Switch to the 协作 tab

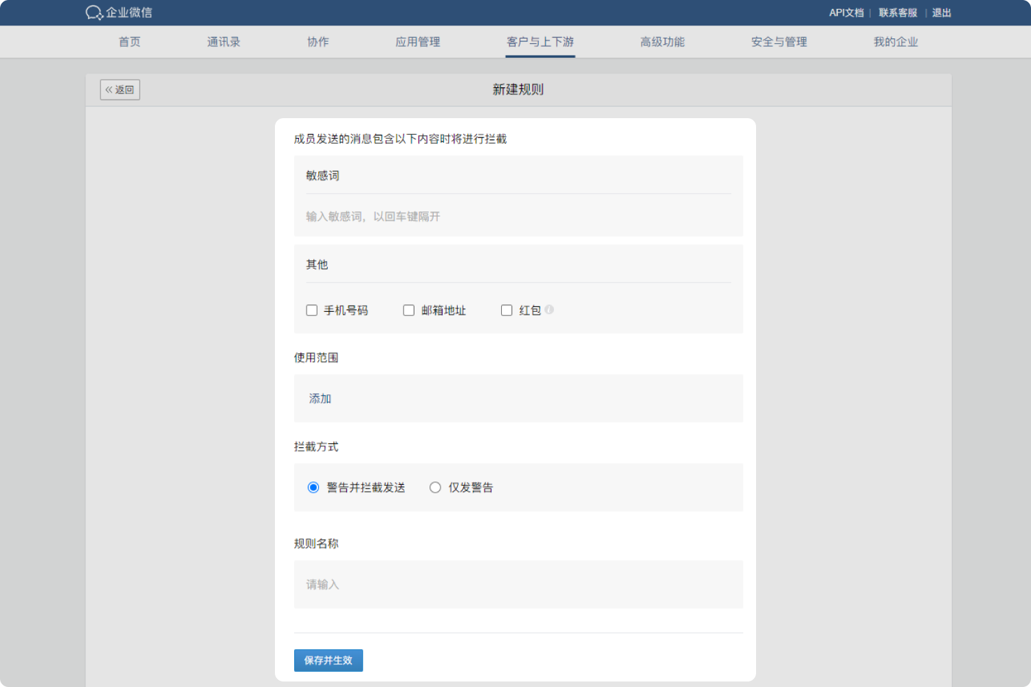tap(318, 42)
